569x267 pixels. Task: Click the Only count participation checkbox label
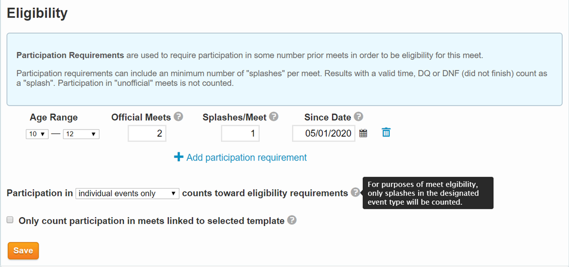[151, 221]
